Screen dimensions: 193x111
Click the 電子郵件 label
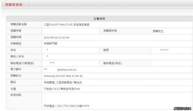click(x=16, y=69)
